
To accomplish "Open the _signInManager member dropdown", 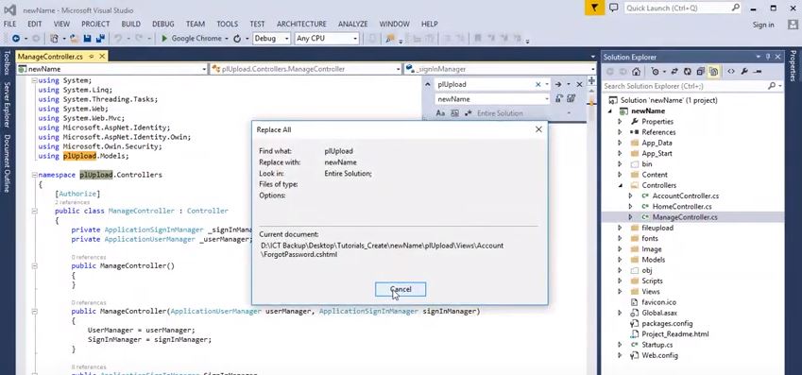I will (x=593, y=69).
